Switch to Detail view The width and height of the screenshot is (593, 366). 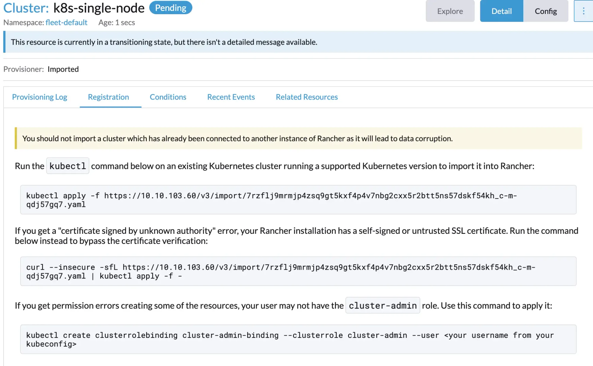click(501, 11)
